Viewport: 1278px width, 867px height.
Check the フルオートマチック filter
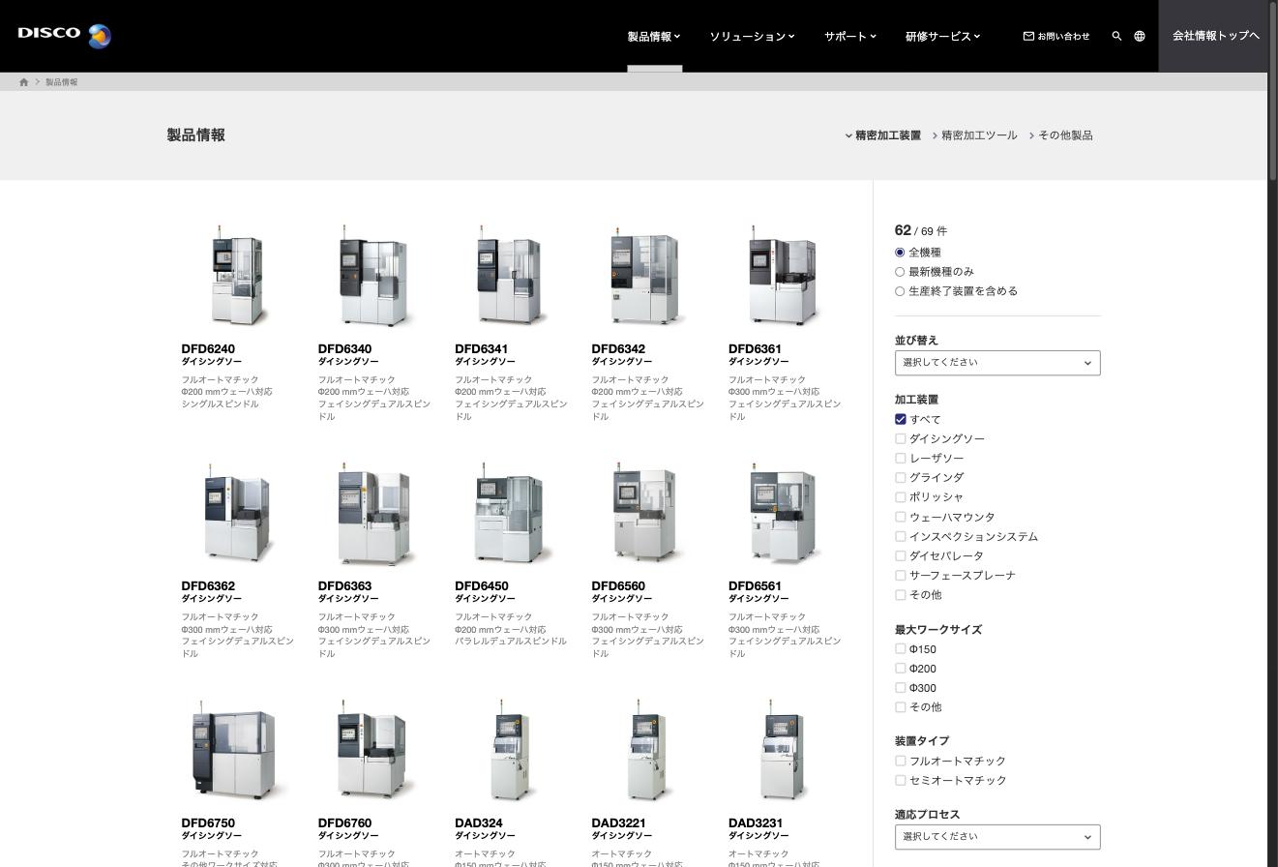coord(901,761)
